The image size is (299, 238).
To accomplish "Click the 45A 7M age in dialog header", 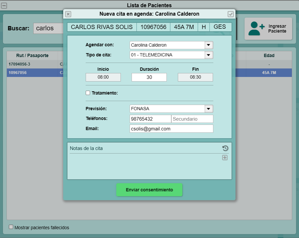I will coord(184,27).
